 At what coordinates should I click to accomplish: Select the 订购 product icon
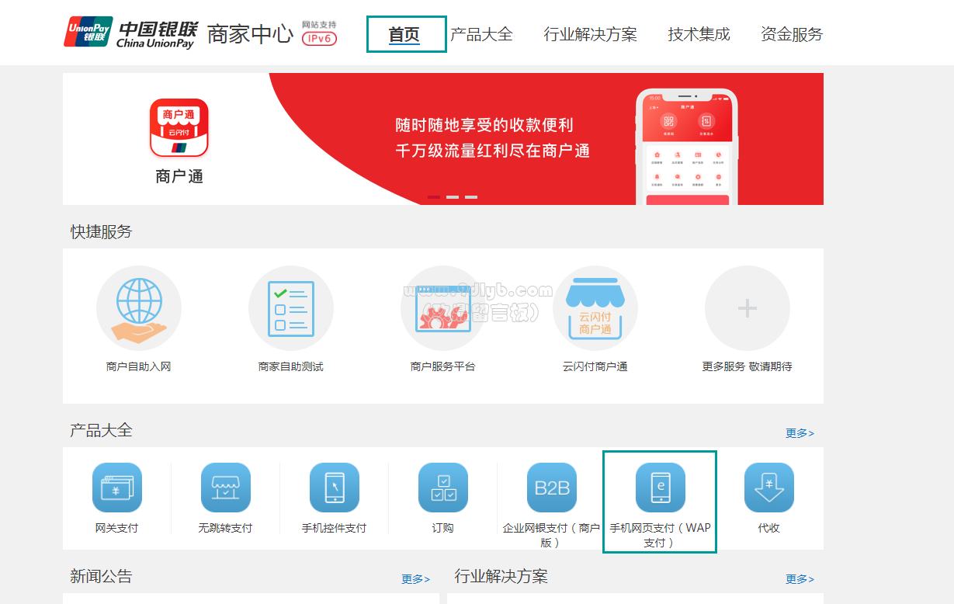point(443,488)
